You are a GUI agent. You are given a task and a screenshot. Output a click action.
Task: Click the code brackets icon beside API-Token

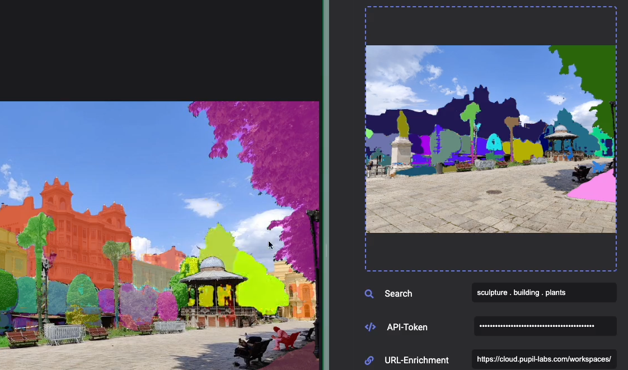369,327
